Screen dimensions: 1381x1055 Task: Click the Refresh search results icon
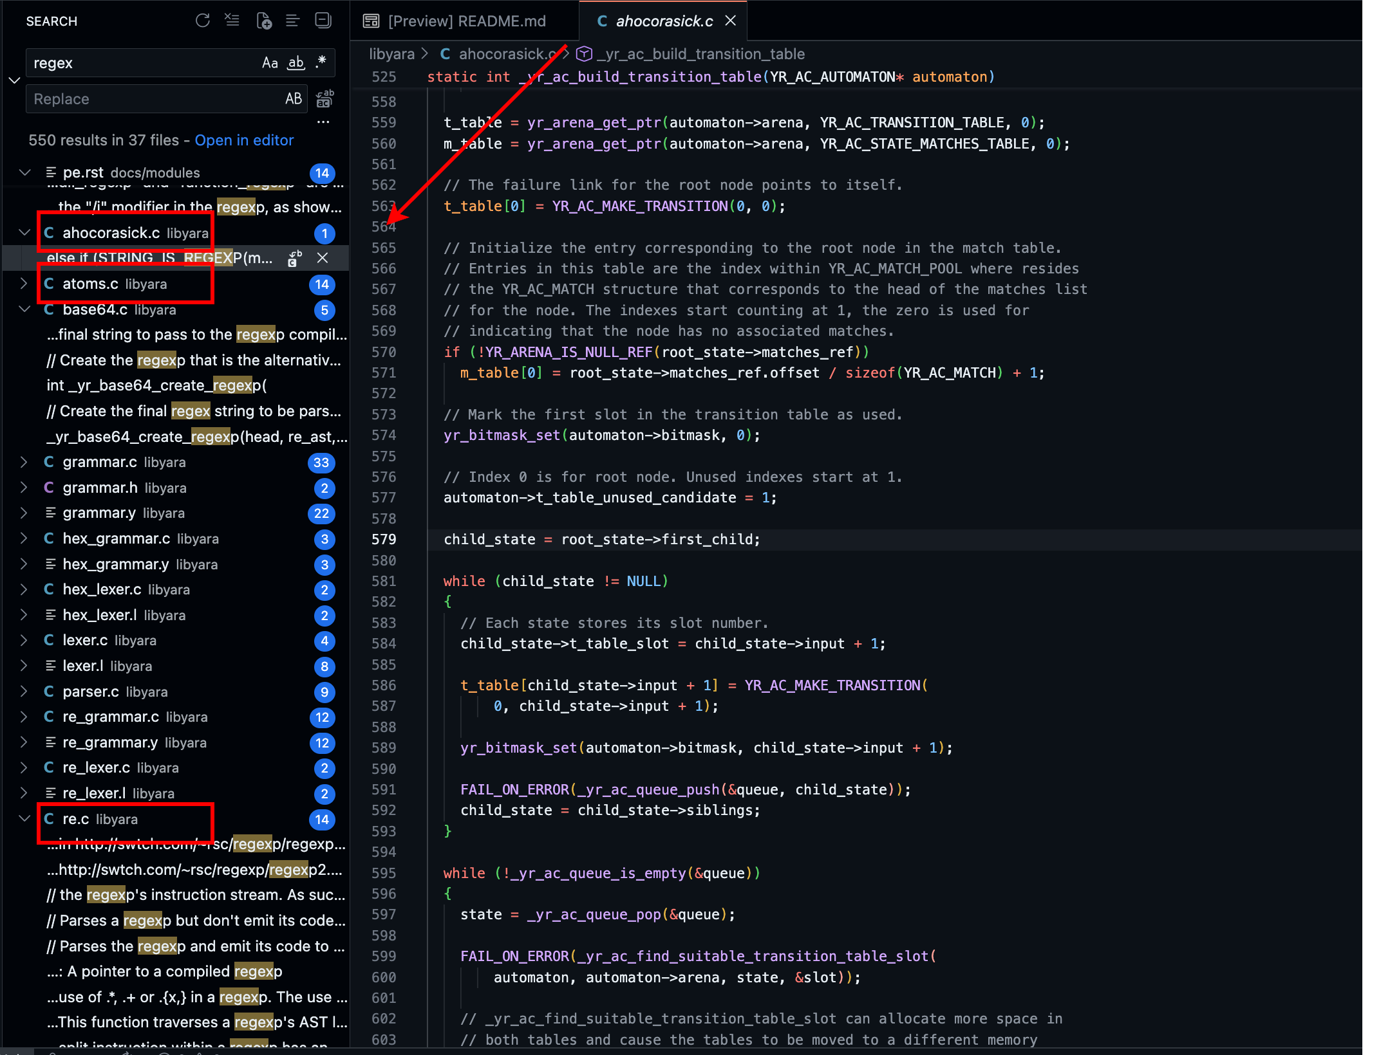coord(203,21)
